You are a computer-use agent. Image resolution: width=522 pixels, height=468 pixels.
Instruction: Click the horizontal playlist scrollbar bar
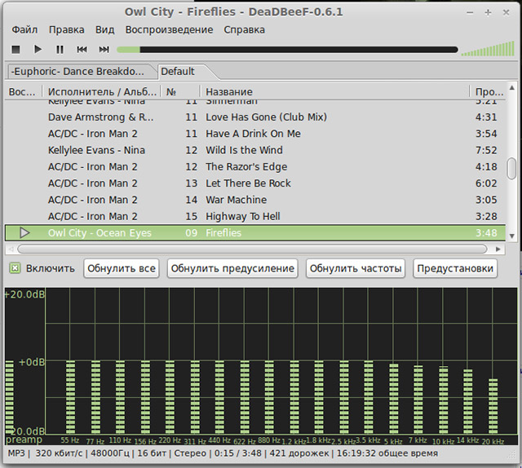pyautogui.click(x=252, y=249)
